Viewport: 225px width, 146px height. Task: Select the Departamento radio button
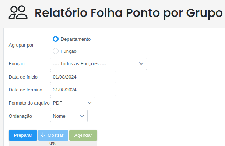56,39
